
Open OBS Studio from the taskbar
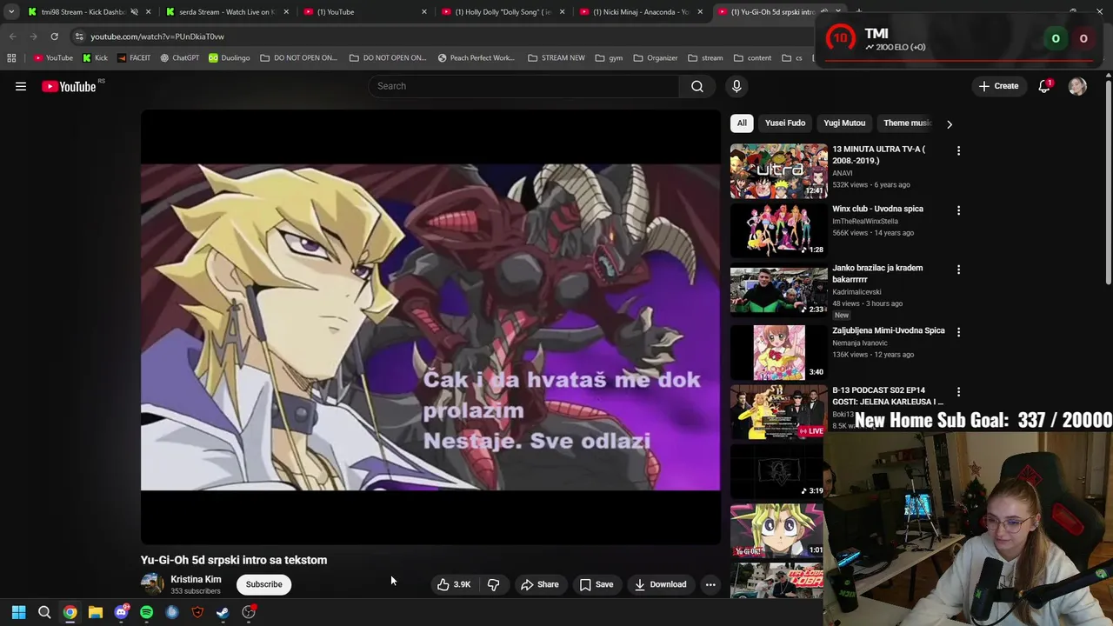pos(249,612)
